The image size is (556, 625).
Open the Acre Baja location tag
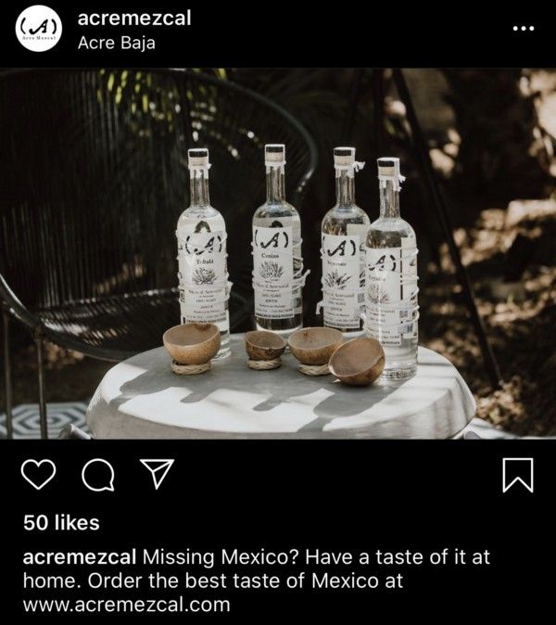(117, 43)
